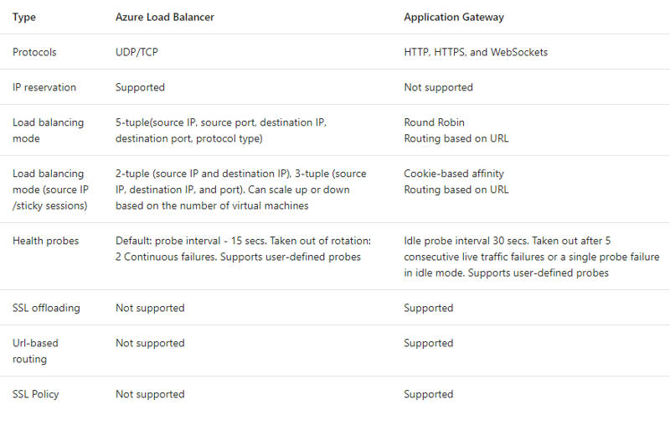Click 'Cookie-based affinity' text
Viewport: 670px width, 426px height.
click(x=454, y=174)
